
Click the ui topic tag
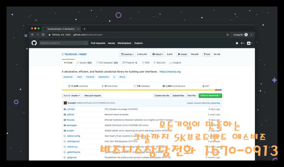click(114, 77)
